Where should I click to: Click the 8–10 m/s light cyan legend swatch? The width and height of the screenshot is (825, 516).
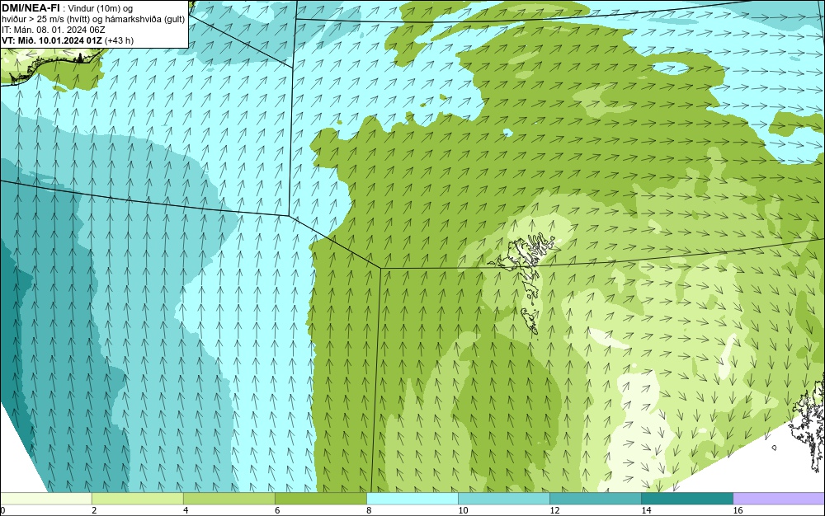(x=412, y=498)
